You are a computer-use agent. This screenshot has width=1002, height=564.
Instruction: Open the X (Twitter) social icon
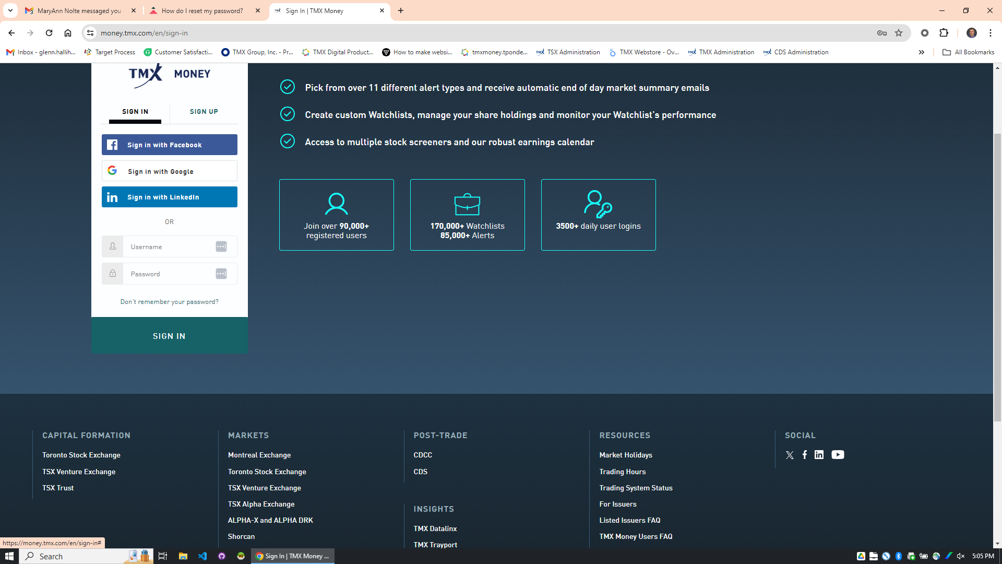(x=790, y=455)
